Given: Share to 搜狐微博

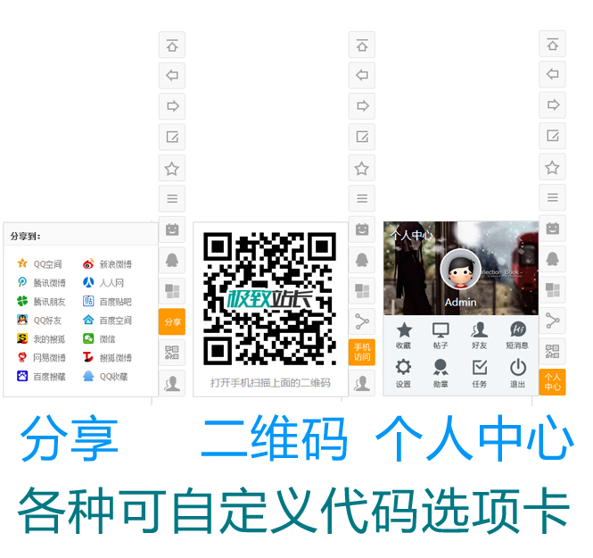Looking at the screenshot, I should 107,357.
